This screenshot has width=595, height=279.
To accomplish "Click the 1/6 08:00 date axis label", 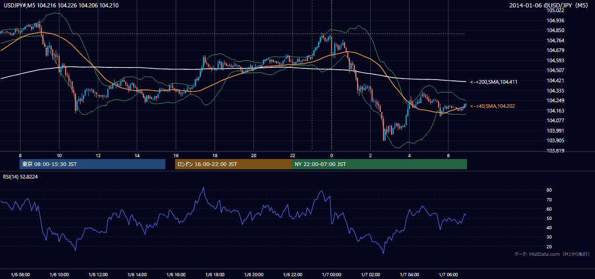I will pyautogui.click(x=20, y=275).
